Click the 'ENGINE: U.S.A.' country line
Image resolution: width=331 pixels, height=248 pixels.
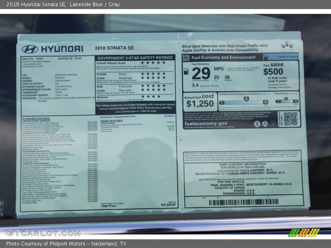[244, 191]
